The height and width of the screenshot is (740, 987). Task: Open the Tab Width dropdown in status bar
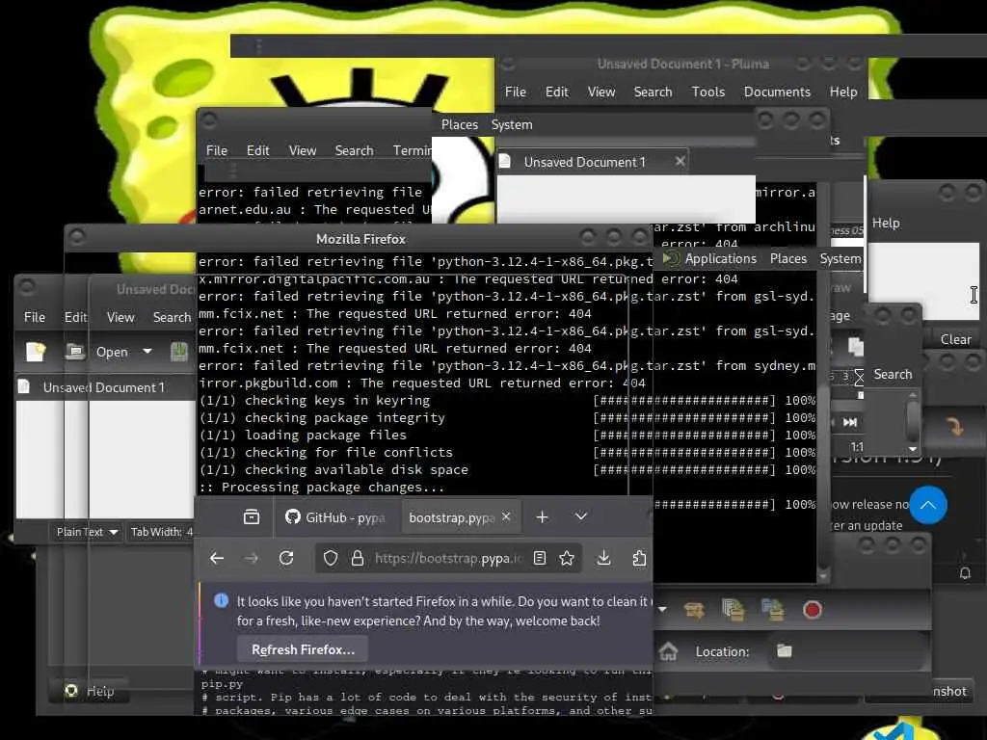pos(162,532)
